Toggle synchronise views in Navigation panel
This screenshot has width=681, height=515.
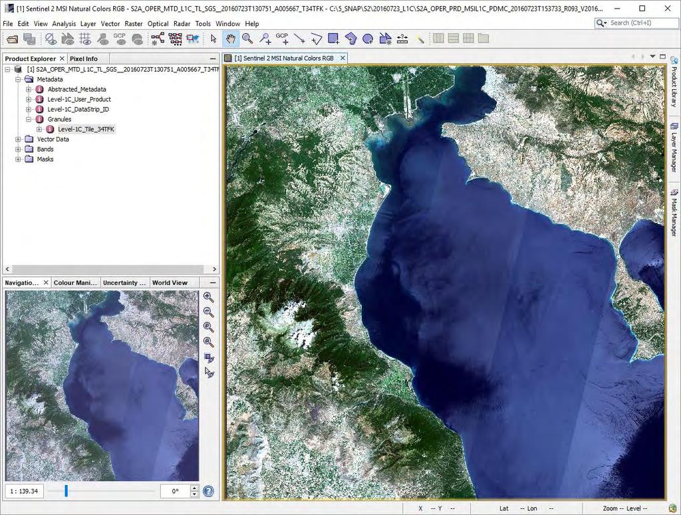(x=209, y=357)
